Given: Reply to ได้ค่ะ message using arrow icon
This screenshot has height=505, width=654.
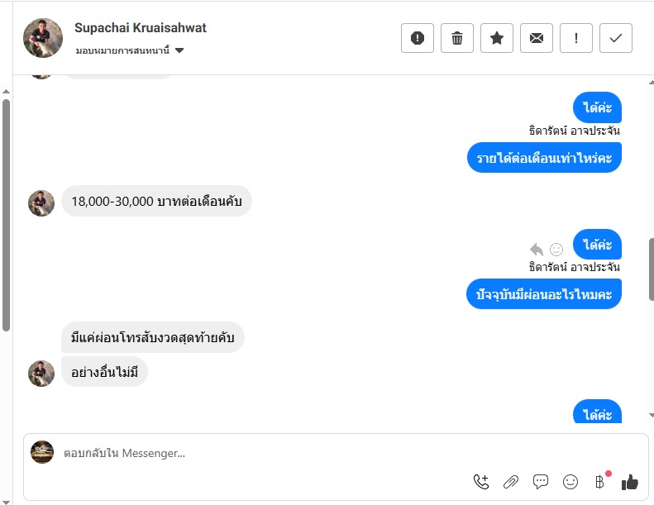Looking at the screenshot, I should pyautogui.click(x=537, y=250).
